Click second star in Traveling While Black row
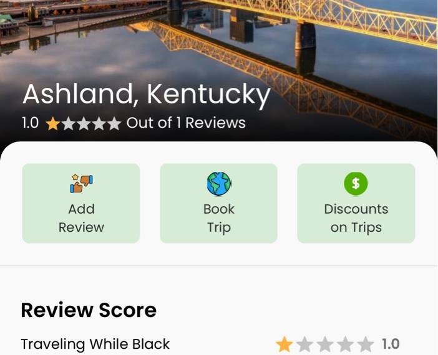This screenshot has height=355, width=438. (x=304, y=344)
